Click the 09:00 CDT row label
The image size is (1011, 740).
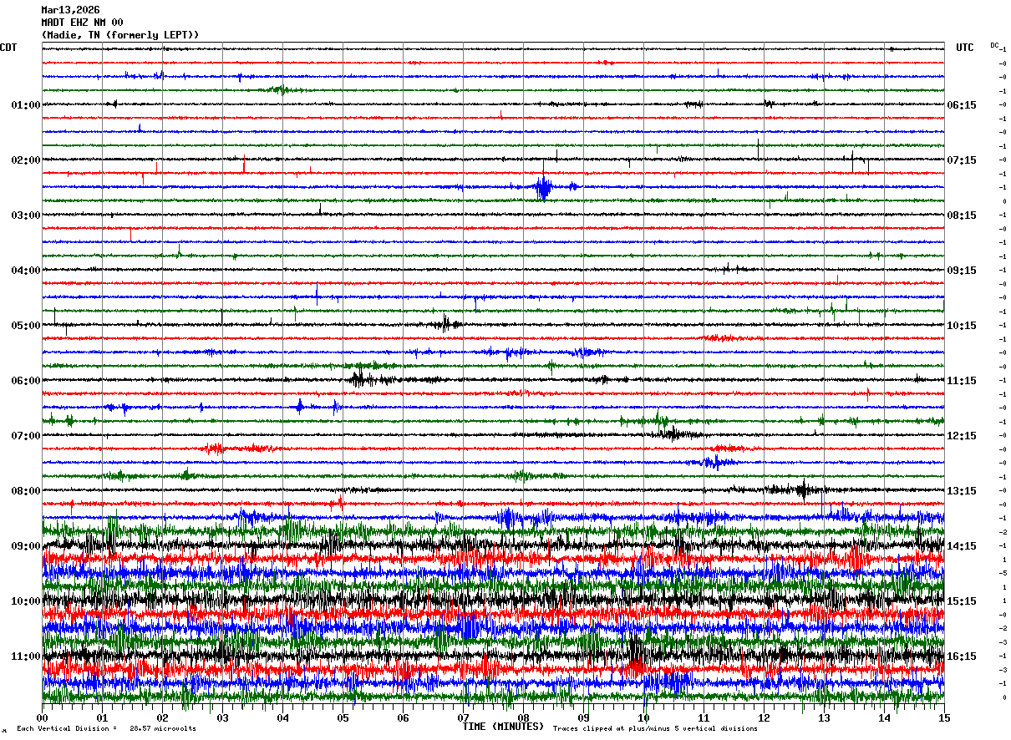pos(25,546)
